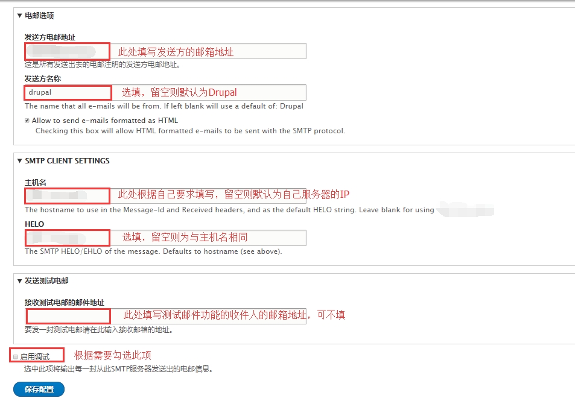Click the SMTP CLIENT SETTINGS title text
This screenshot has width=575, height=401.
[67, 160]
